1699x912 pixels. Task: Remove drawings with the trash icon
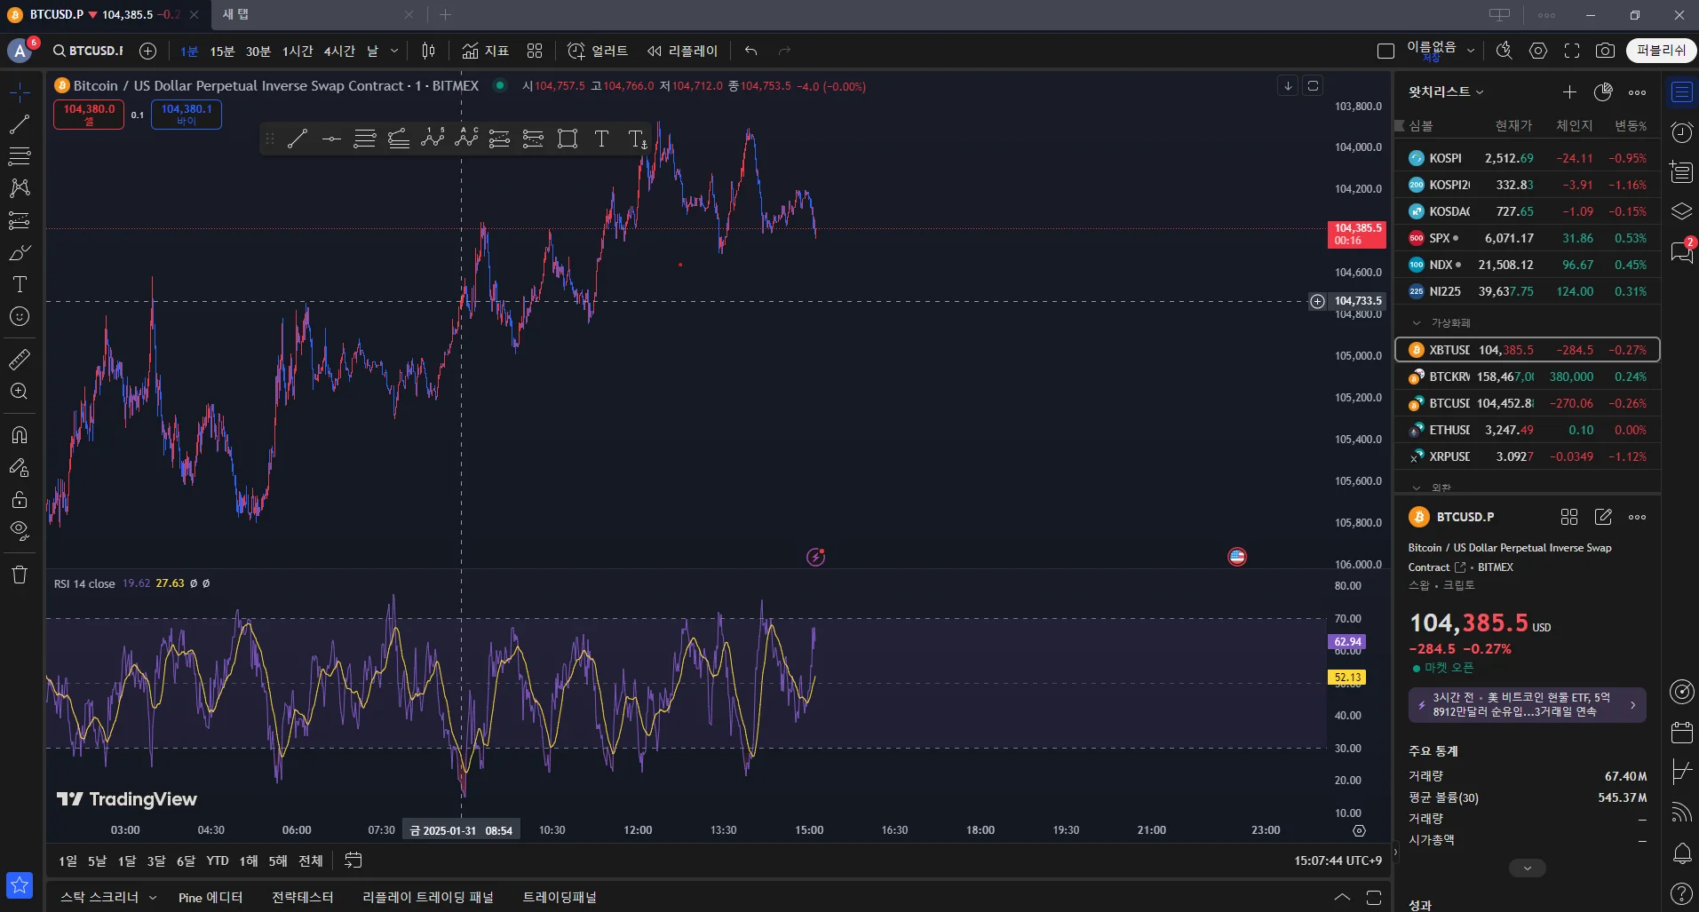[x=20, y=575]
